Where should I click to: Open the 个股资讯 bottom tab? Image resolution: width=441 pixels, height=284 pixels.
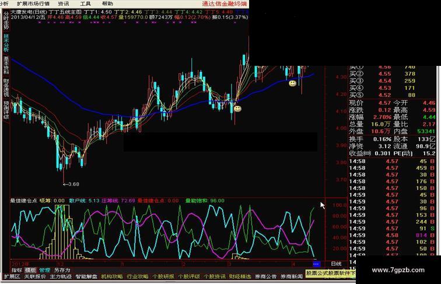(x=214, y=276)
